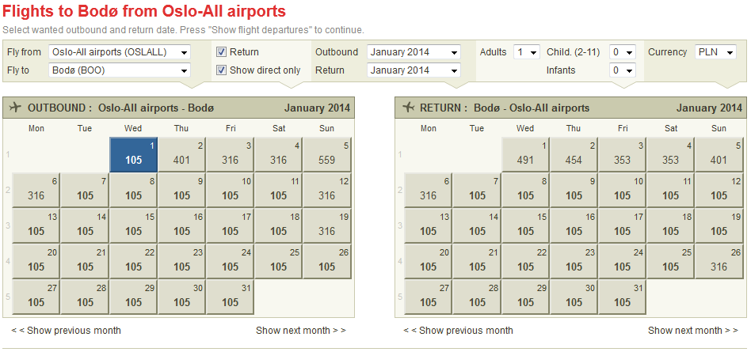Pick outbound January 19 priced 316
751x352 pixels.
pos(327,225)
